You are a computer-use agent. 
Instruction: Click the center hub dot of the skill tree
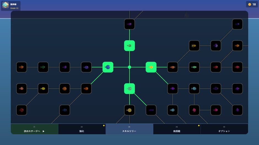129,67
